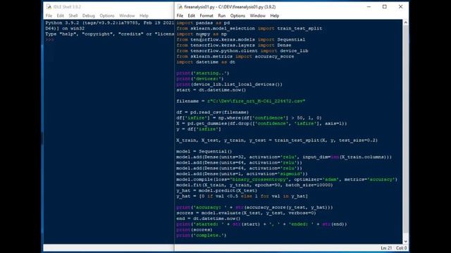This screenshot has width=451, height=253.
Task: Click the 'Type "help", "copyright"' shell line
Action: coord(109,34)
